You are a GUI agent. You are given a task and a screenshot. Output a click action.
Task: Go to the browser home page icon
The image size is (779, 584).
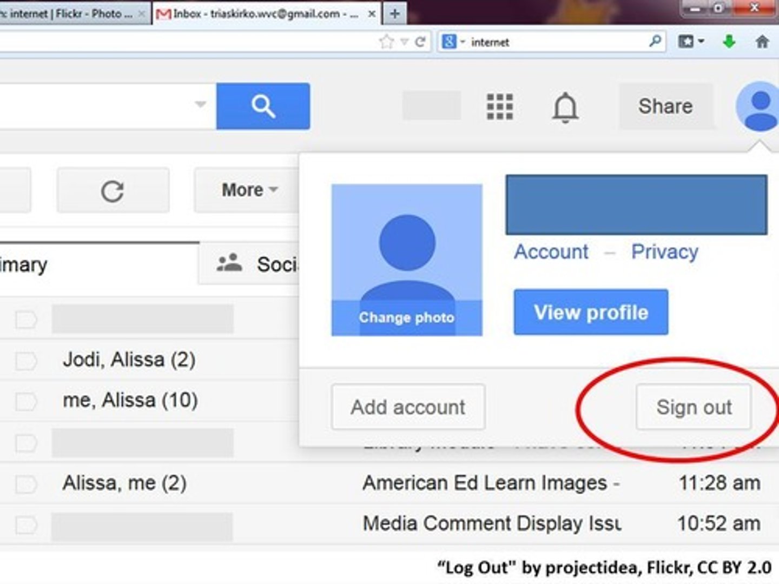(x=762, y=42)
